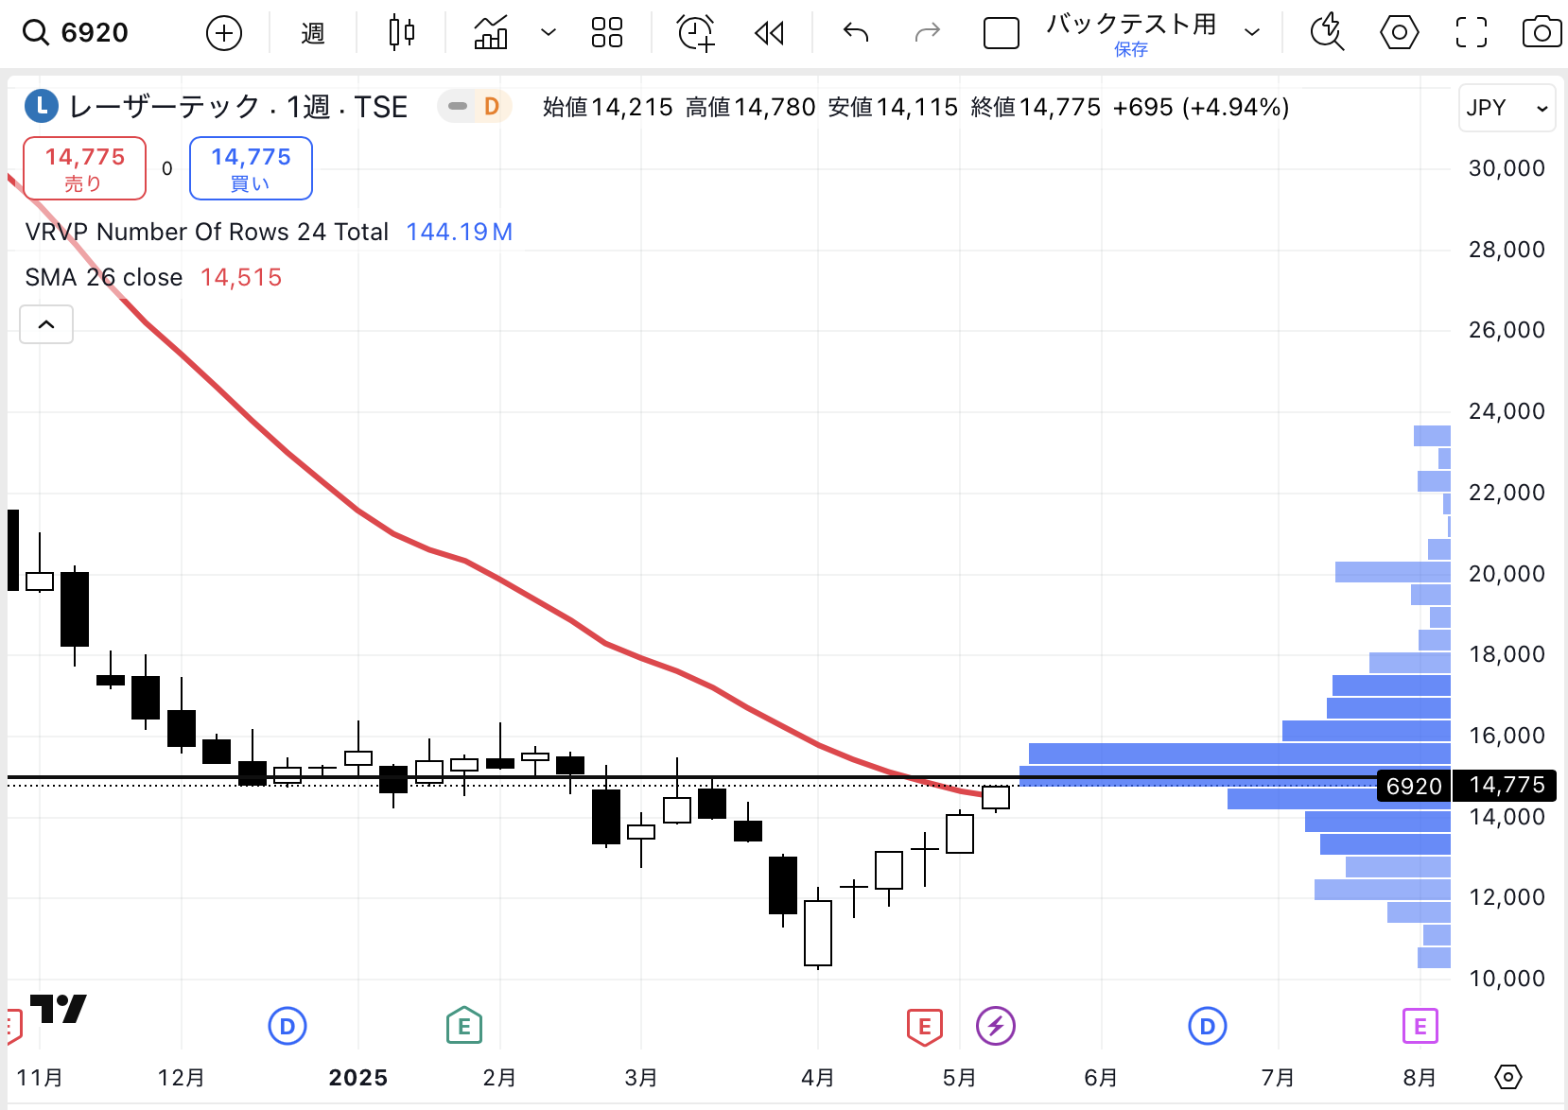Open the purple earnings marker in August
Image resolution: width=1568 pixels, height=1110 pixels.
pos(1420,1026)
